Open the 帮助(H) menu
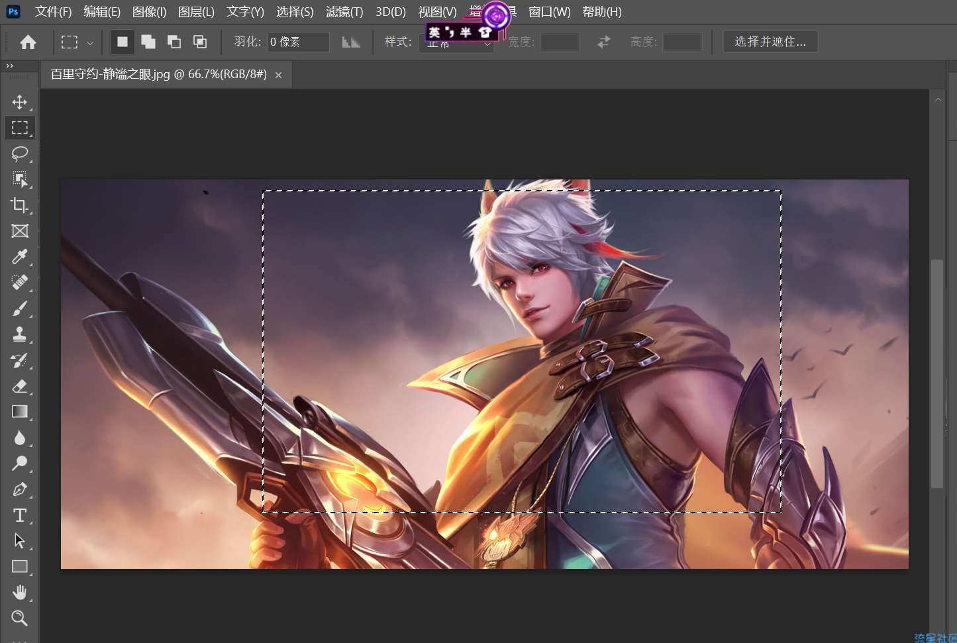The width and height of the screenshot is (957, 643). 602,12
